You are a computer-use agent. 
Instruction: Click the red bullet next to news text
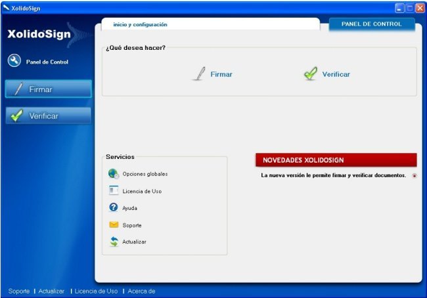tap(415, 176)
